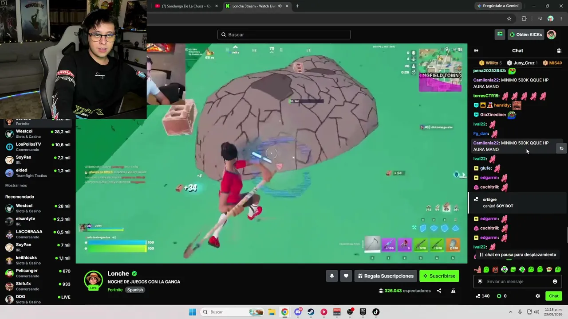Click the heart follow icon
This screenshot has height=319, width=568.
[x=346, y=276]
